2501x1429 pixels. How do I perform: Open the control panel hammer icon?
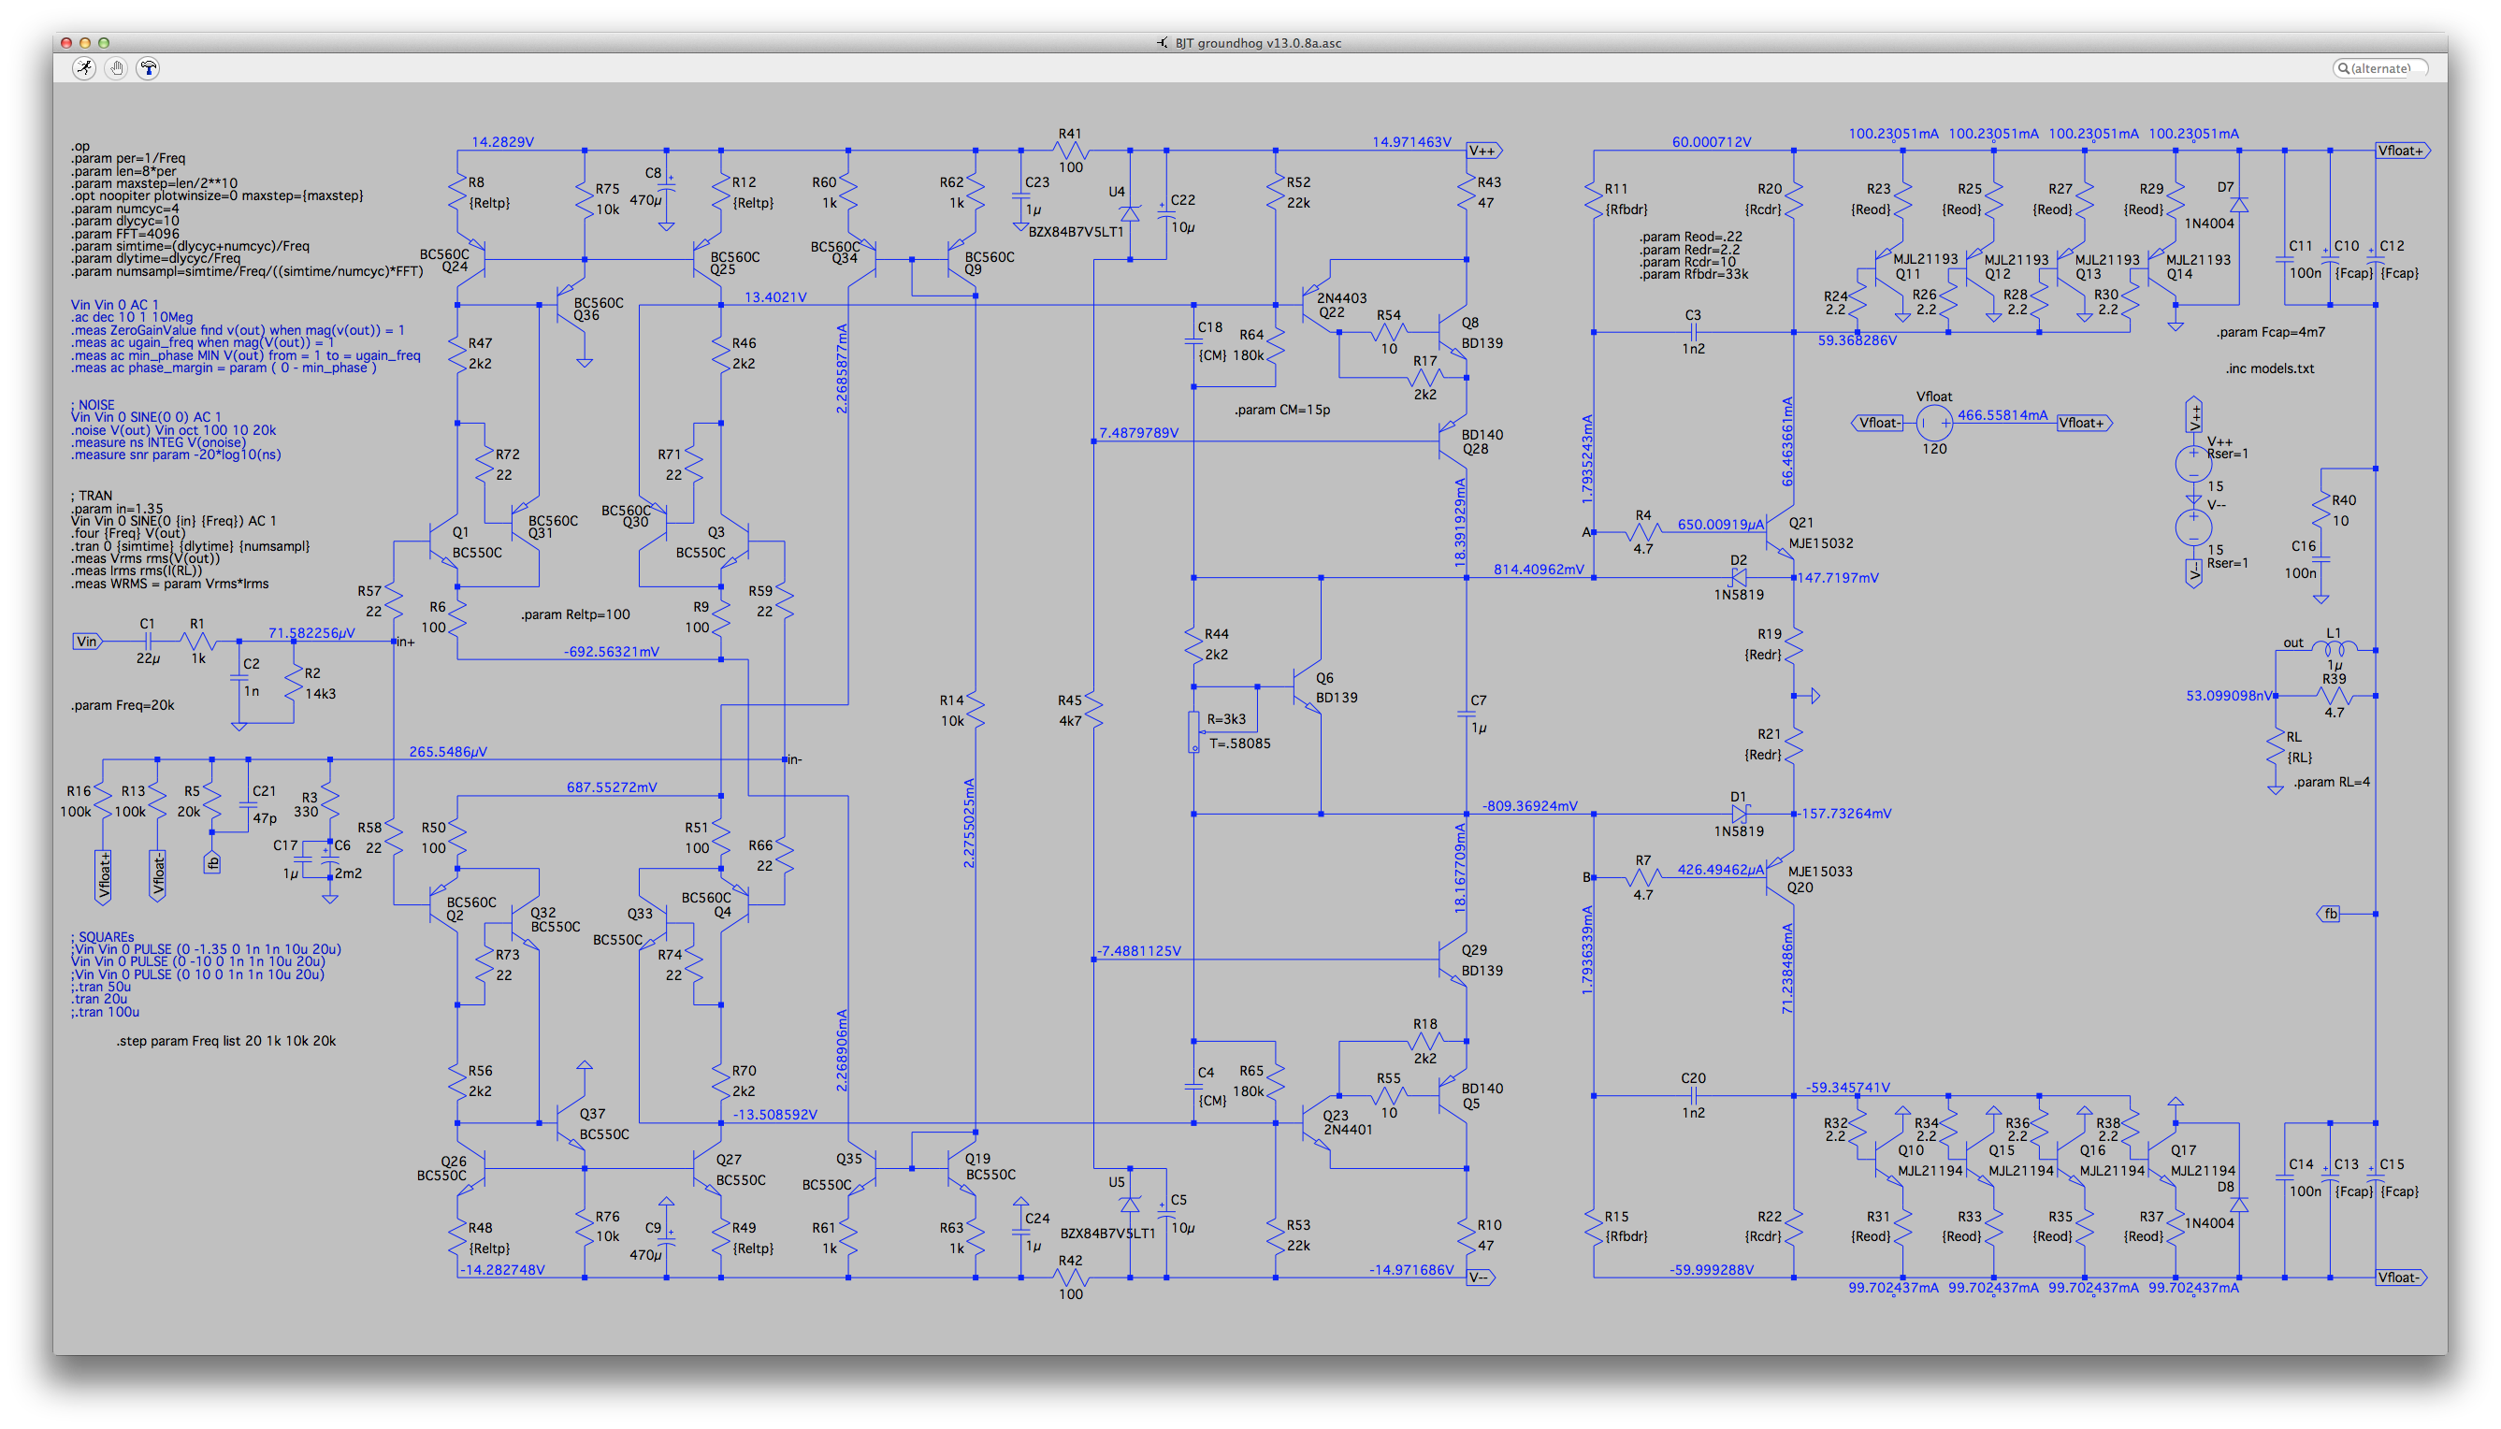pos(150,67)
